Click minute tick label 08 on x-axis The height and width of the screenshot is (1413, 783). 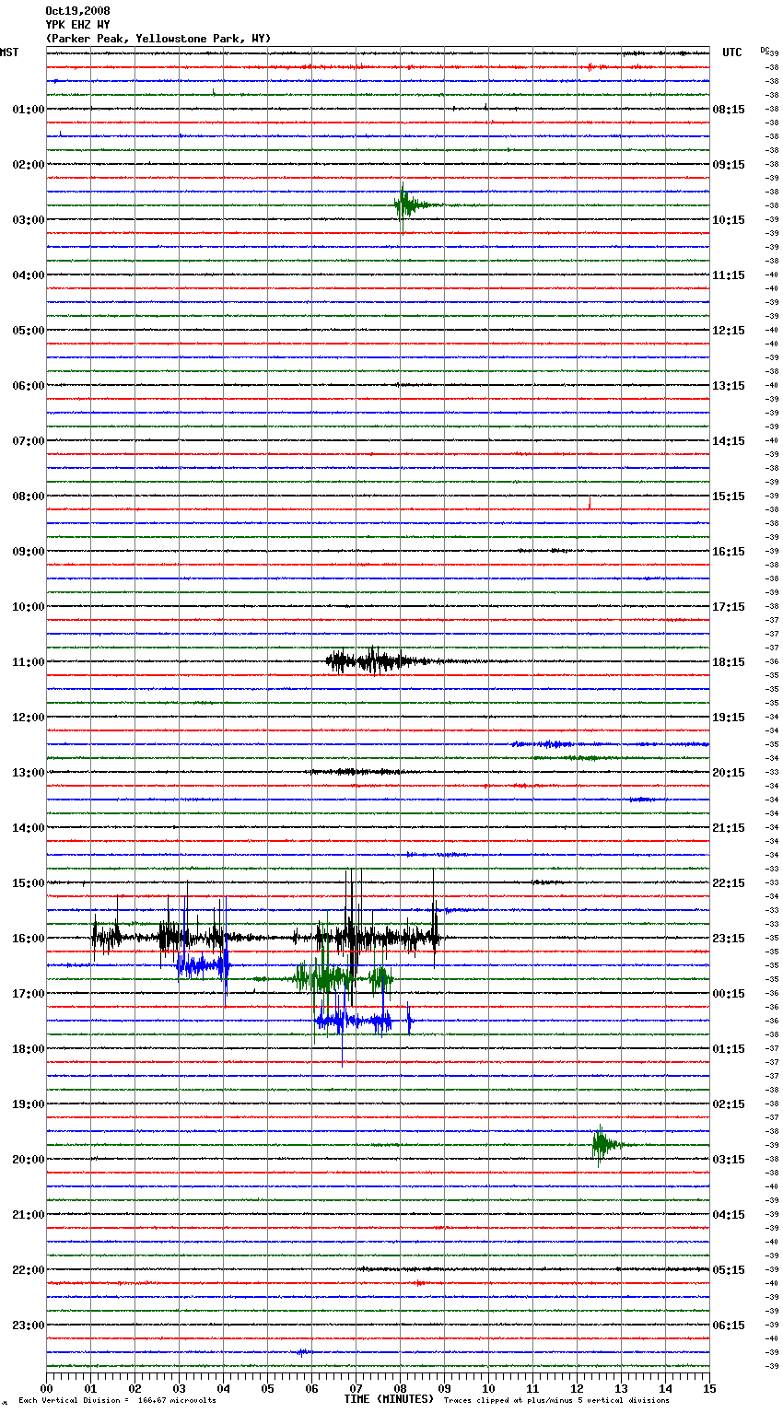coord(400,1388)
